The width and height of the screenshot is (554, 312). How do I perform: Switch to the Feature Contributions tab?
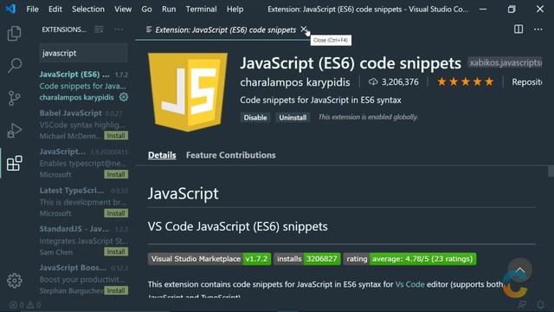(x=231, y=155)
